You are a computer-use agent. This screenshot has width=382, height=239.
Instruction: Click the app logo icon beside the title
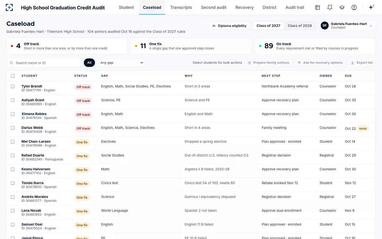point(9,7)
